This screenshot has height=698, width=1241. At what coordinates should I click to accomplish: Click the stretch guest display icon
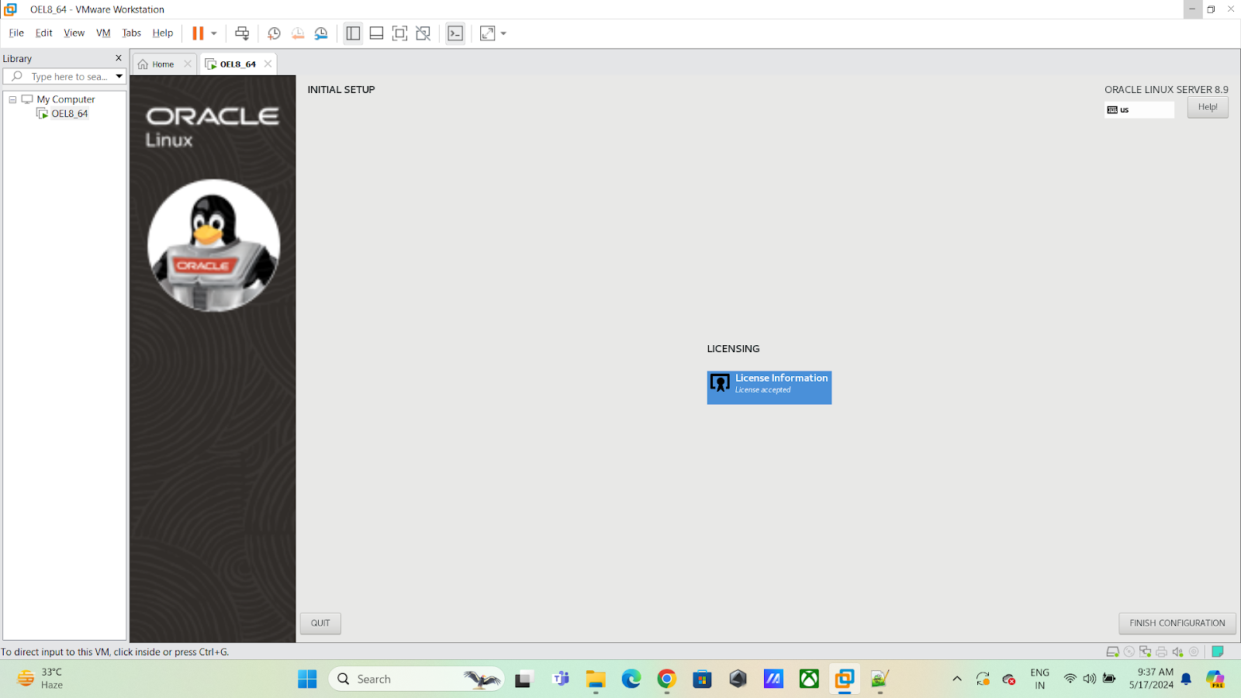[487, 33]
